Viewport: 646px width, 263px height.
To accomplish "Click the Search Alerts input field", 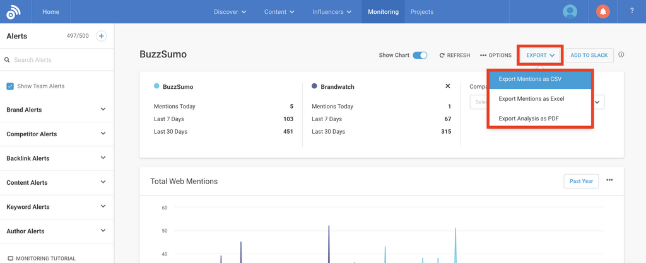I will (x=57, y=60).
